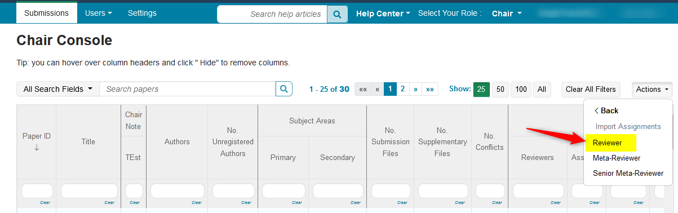Click the TEst chair note subheader
This screenshot has width=678, height=213.
[x=134, y=158]
